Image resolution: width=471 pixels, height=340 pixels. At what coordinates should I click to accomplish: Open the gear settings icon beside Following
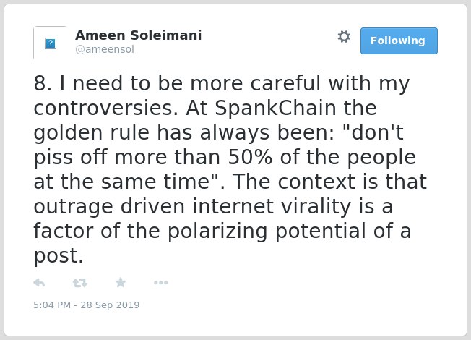[344, 37]
